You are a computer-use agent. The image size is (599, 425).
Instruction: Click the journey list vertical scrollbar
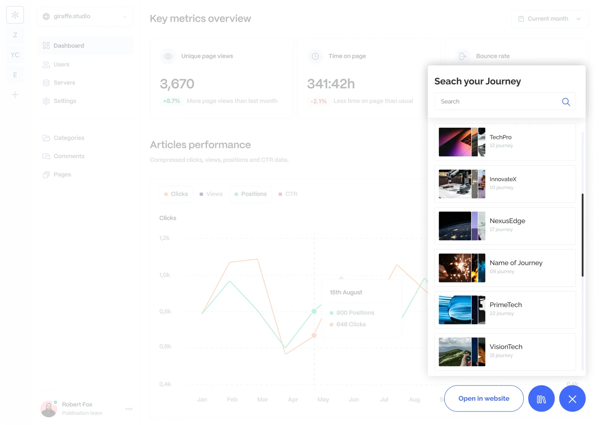point(583,235)
